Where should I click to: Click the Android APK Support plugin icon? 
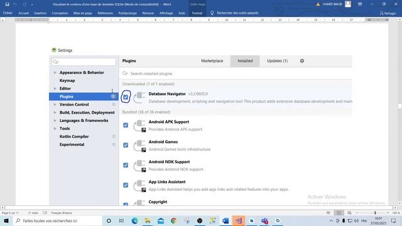(139, 126)
